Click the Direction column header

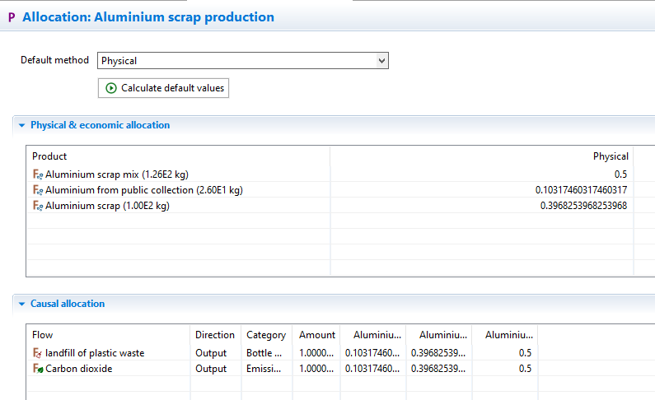click(x=215, y=335)
